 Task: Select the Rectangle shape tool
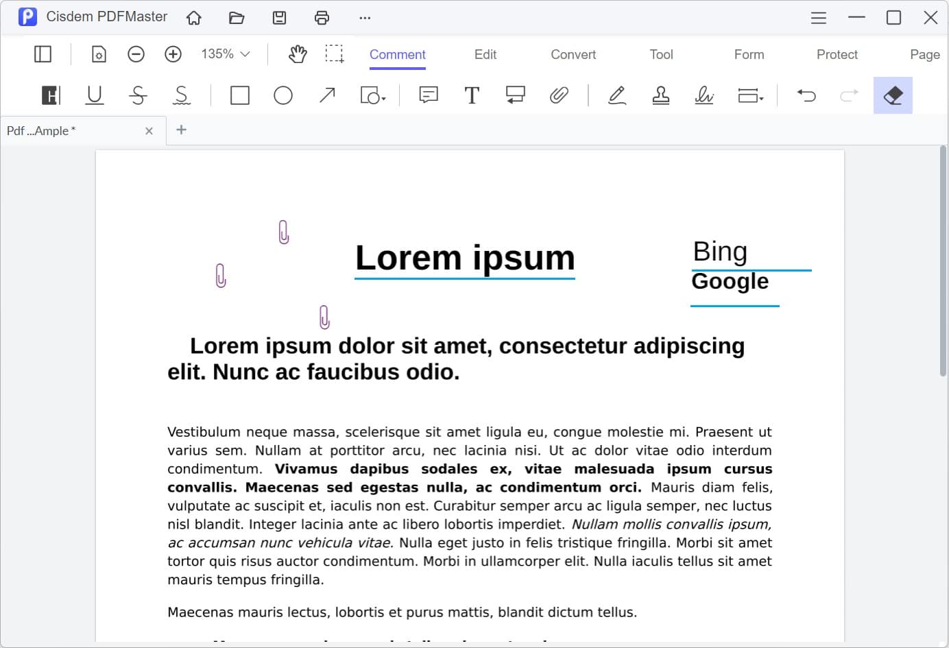tap(240, 95)
